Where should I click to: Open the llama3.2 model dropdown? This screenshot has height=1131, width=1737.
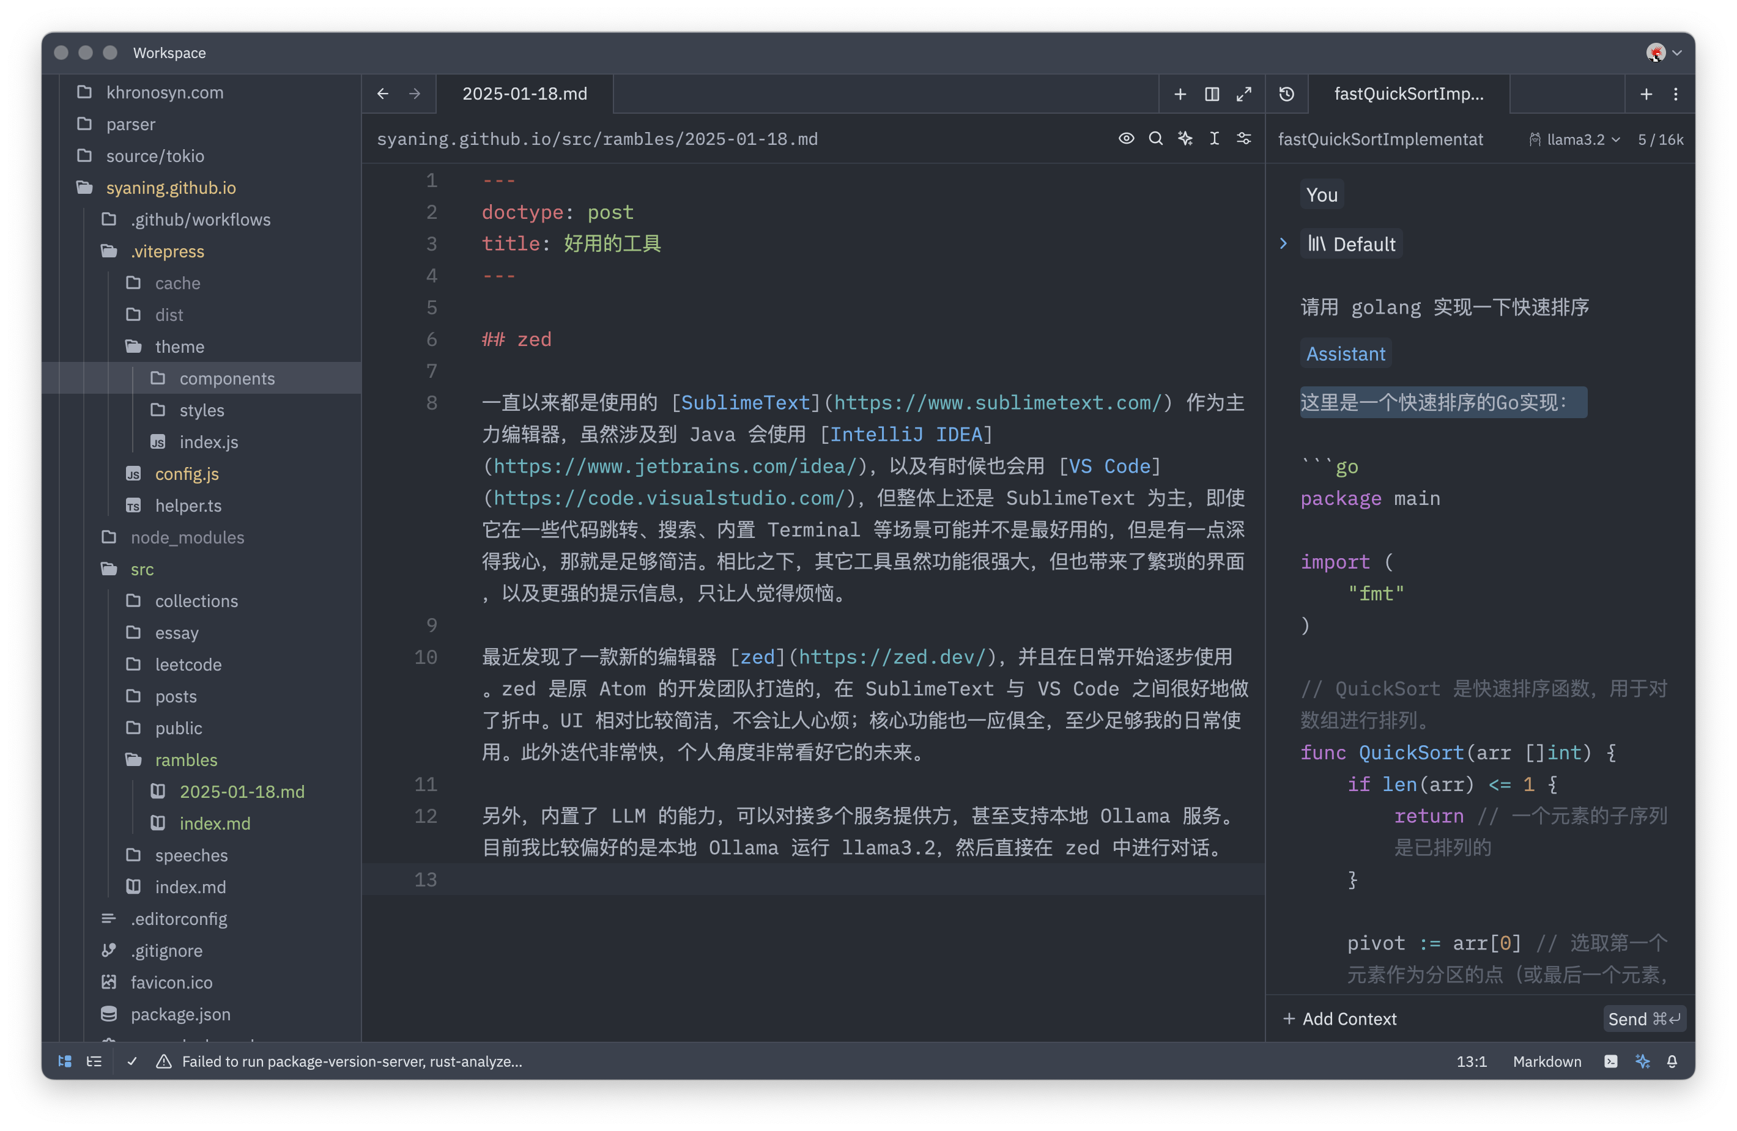tap(1576, 139)
